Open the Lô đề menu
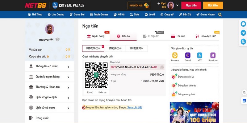Image resolution: width=247 pixels, height=123 pixels. coord(150,14)
